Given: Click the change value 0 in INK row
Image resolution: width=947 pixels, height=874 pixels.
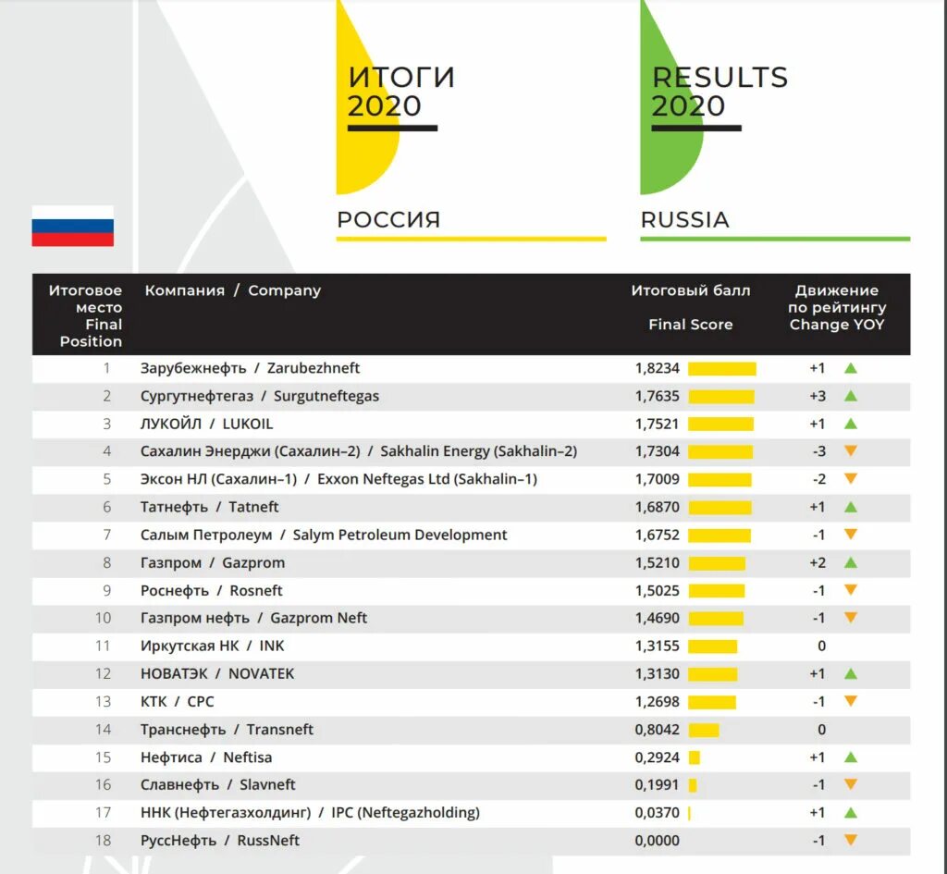Looking at the screenshot, I should tap(821, 646).
